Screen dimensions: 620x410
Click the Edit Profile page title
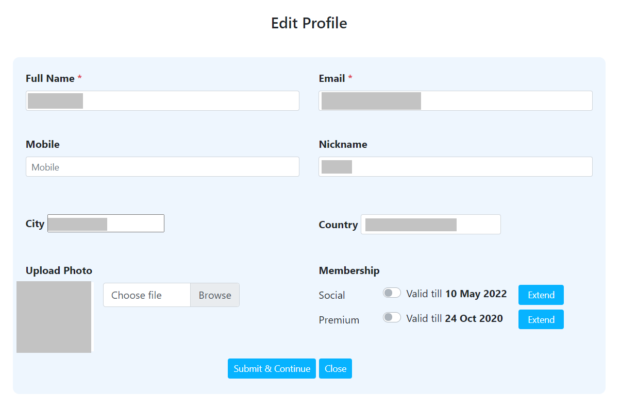(x=309, y=23)
